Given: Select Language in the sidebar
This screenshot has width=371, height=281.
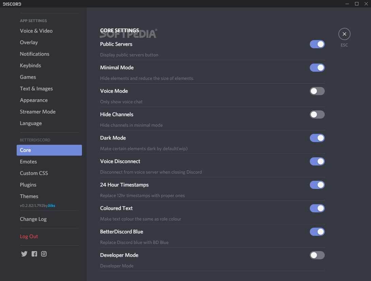Looking at the screenshot, I should 49,123.
